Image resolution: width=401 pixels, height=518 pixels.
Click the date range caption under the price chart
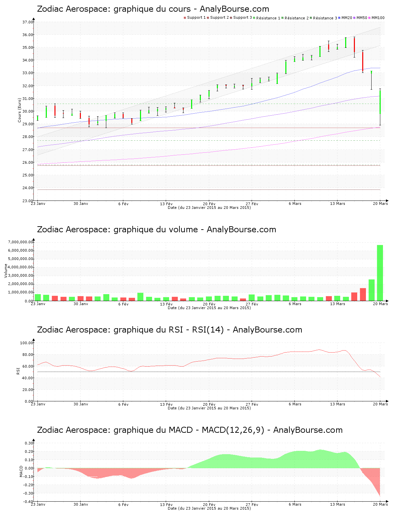point(209,208)
